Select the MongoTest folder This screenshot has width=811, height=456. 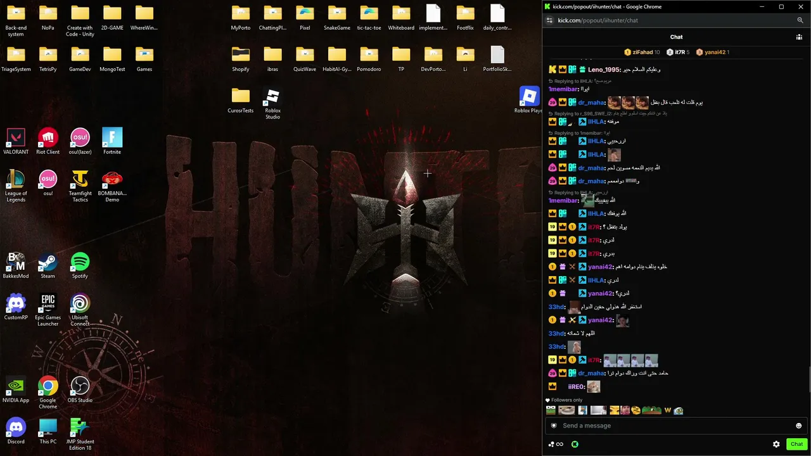[x=112, y=59]
